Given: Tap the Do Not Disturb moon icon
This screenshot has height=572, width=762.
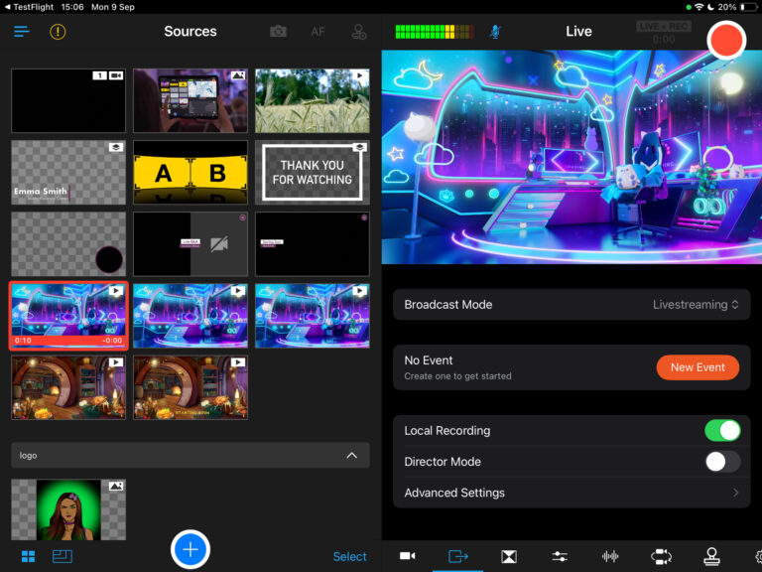Looking at the screenshot, I should point(710,7).
